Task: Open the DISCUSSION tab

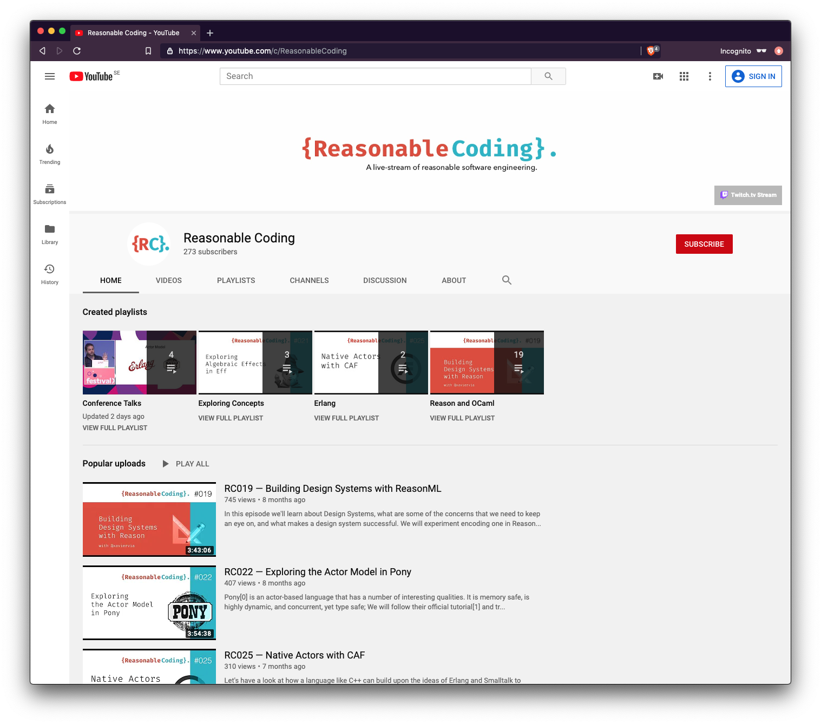Action: [385, 280]
